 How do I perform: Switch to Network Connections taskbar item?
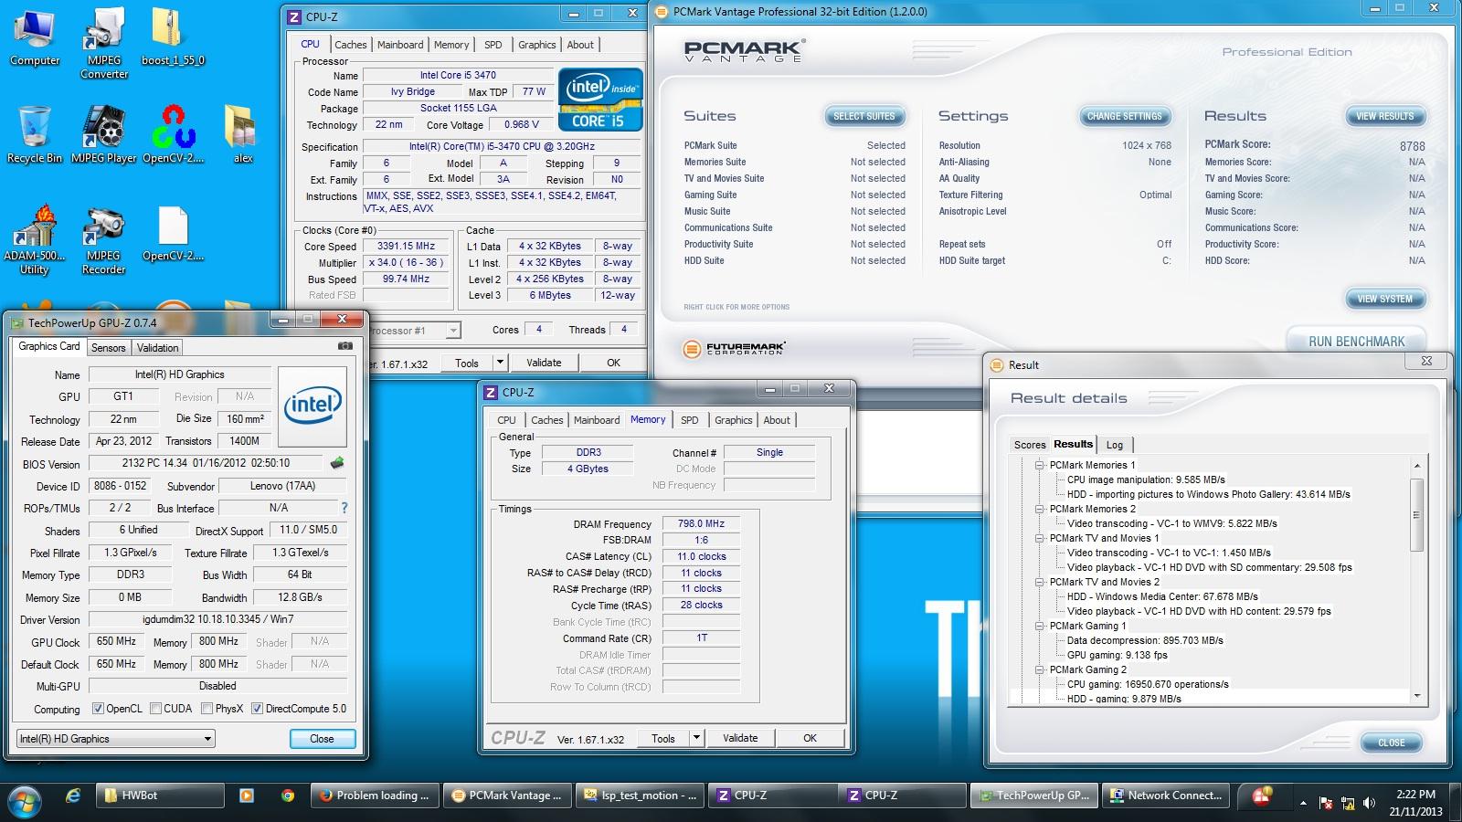[1165, 796]
